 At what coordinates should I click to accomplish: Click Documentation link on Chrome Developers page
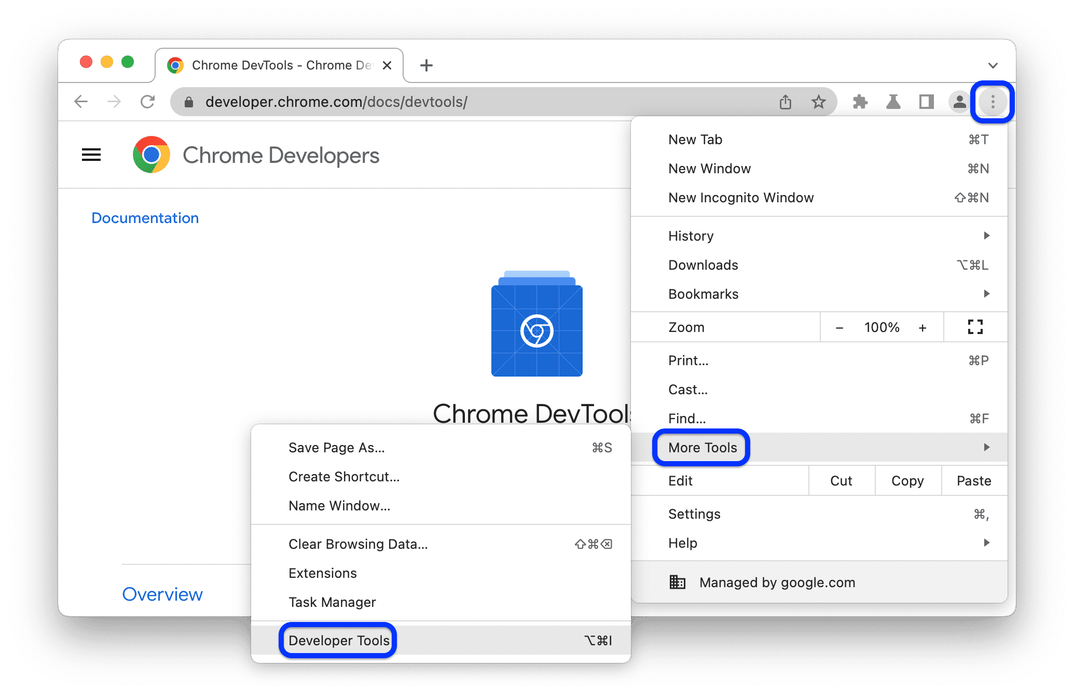point(145,217)
